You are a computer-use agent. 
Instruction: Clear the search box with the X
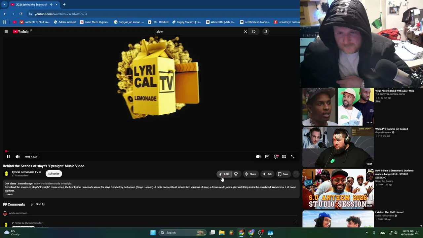(x=246, y=32)
